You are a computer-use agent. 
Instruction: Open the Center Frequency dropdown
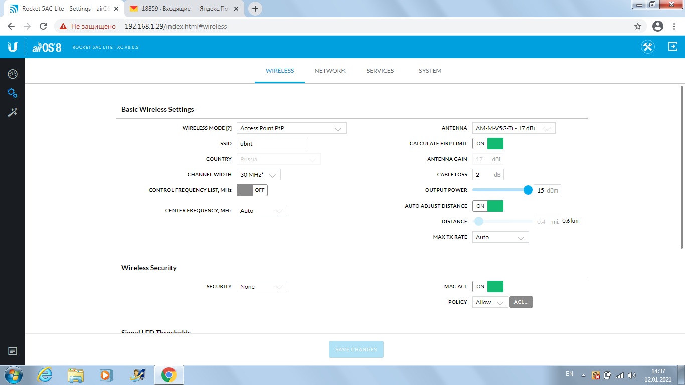point(262,211)
